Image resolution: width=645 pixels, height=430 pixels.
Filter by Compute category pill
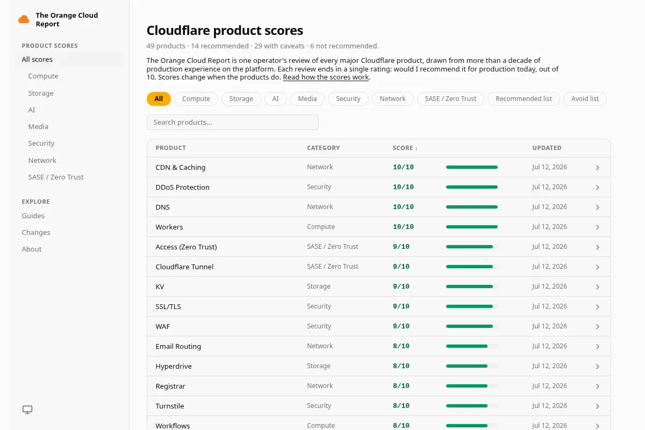[x=196, y=99]
